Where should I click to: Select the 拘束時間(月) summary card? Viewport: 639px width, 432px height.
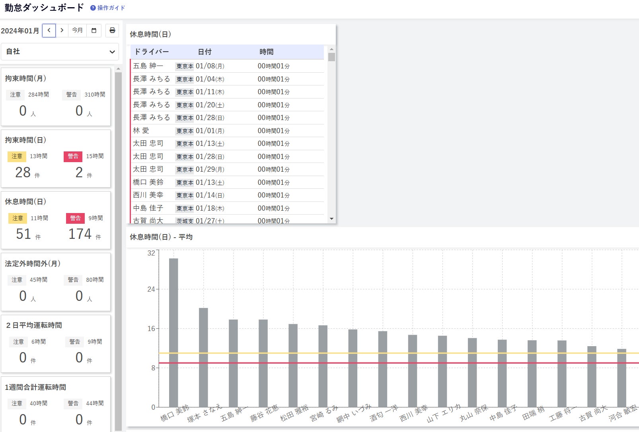point(56,97)
